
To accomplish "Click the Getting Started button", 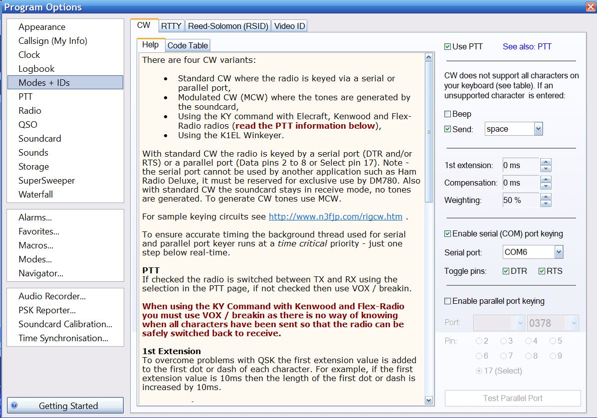I will 65,406.
